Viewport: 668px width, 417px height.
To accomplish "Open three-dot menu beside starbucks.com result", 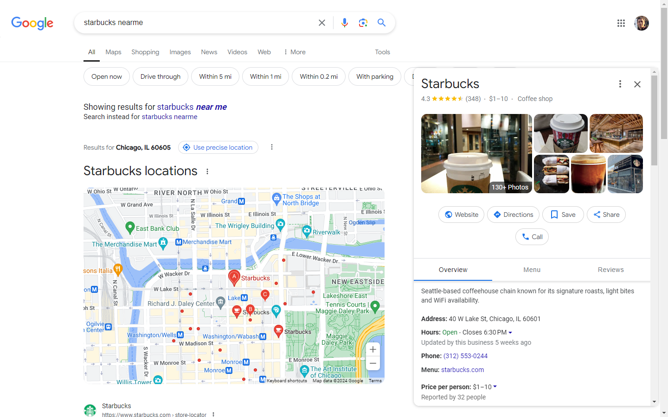I will (x=213, y=415).
